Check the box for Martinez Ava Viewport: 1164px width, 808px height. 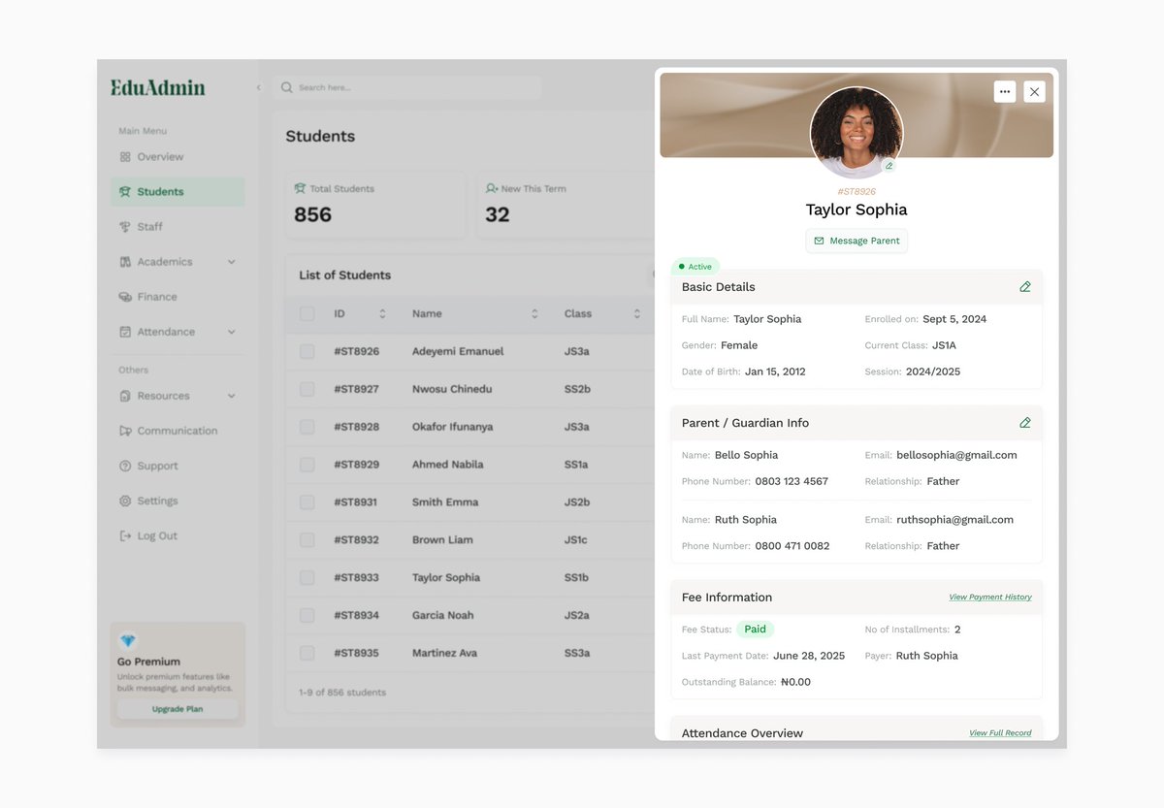(307, 653)
